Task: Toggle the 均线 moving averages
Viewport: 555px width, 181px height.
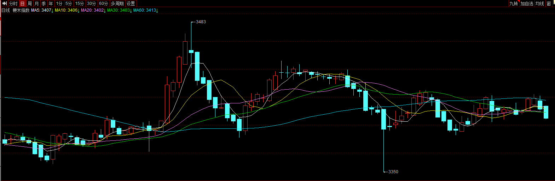Action: [540, 4]
